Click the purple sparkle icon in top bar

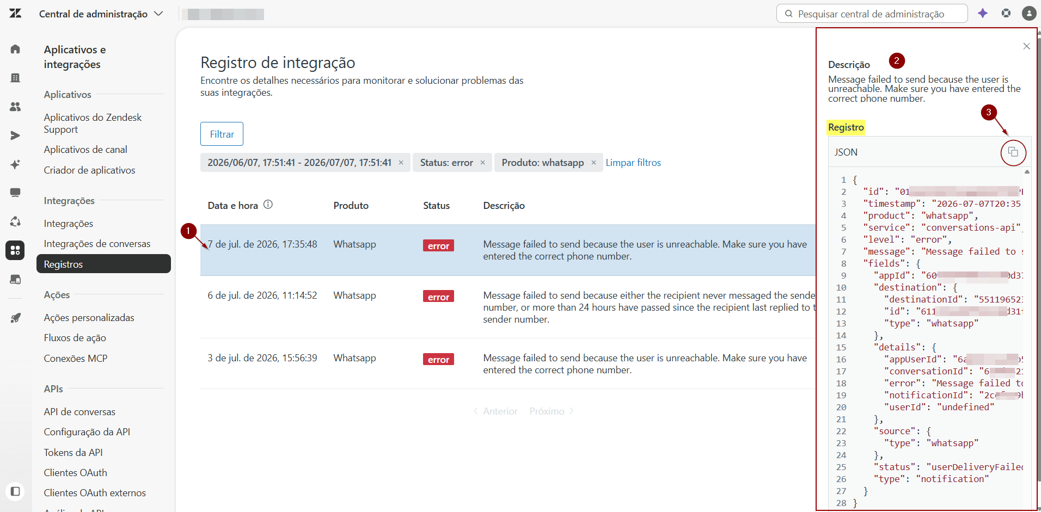(983, 13)
